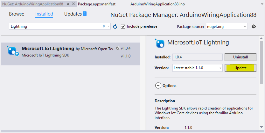Click the Installed version 1.0.4 field
Viewport: 265px width, 133px height.
coord(197,57)
